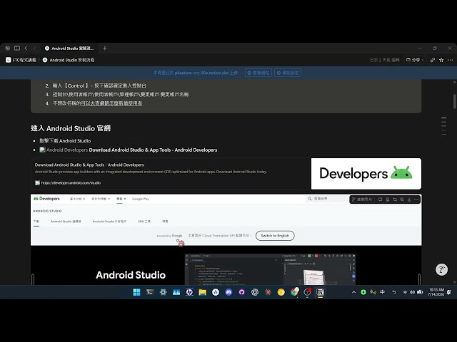Toggle the Notion sidebar panel icon
Image resolution: width=457 pixels, height=342 pixels.
(17, 48)
